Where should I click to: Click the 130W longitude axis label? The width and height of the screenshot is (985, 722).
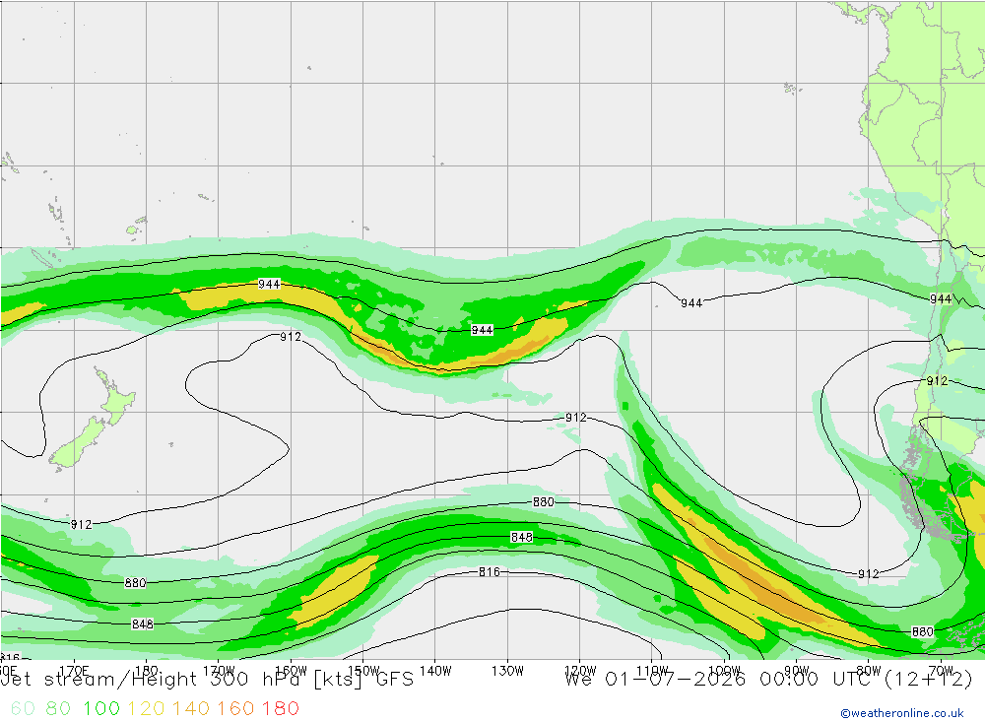tap(507, 671)
